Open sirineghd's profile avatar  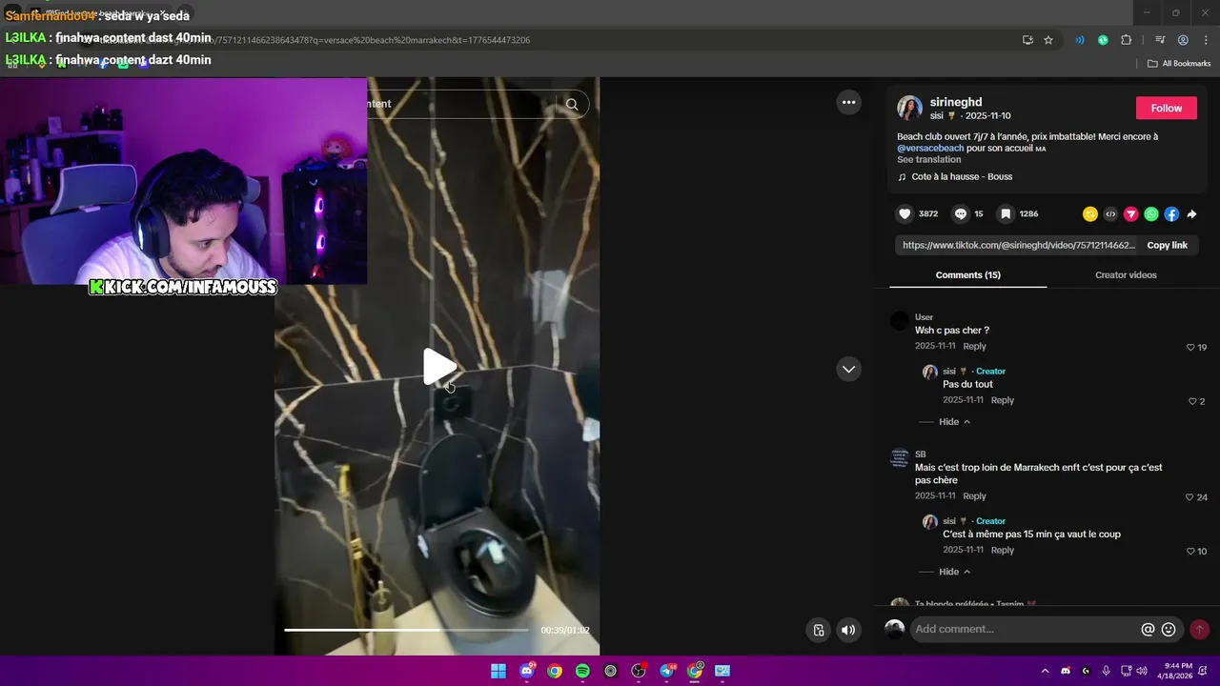coord(909,108)
